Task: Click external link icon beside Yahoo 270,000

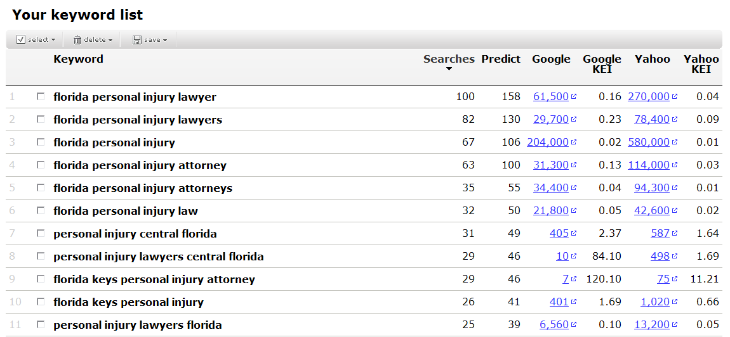Action: pos(675,97)
